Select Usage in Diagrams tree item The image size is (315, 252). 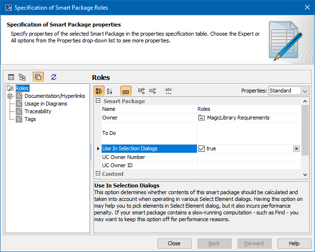click(46, 104)
